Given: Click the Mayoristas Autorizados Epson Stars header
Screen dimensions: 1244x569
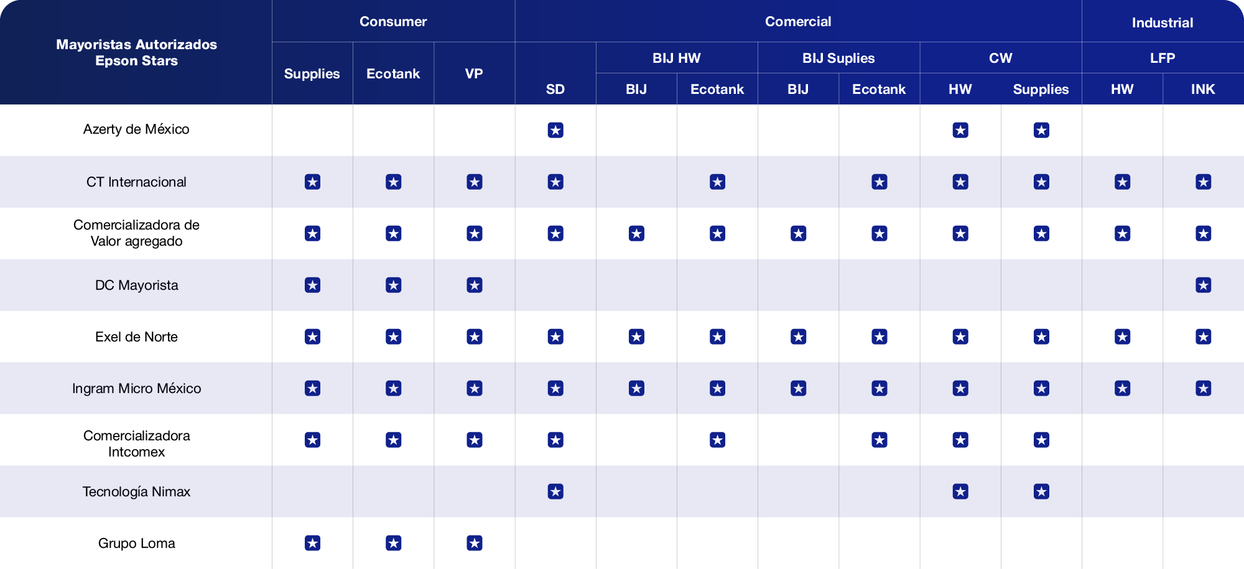Looking at the screenshot, I should coord(136,52).
